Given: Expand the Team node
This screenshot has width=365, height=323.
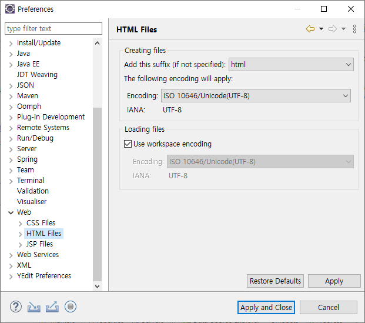Looking at the screenshot, I should point(11,171).
